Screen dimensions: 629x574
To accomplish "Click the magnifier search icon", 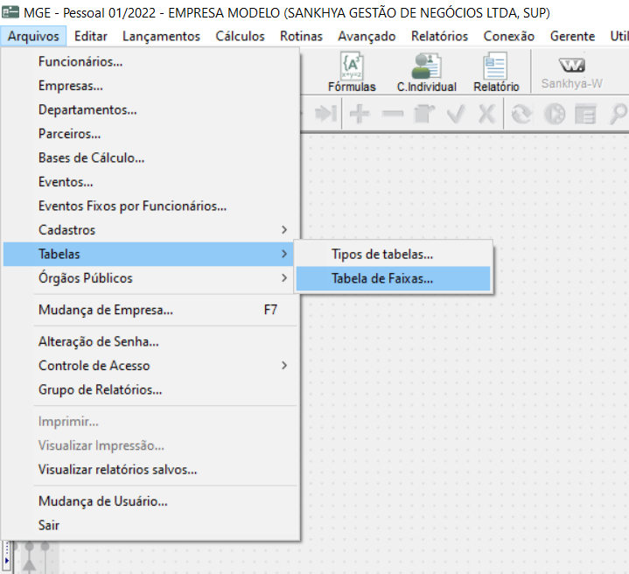I will point(619,114).
